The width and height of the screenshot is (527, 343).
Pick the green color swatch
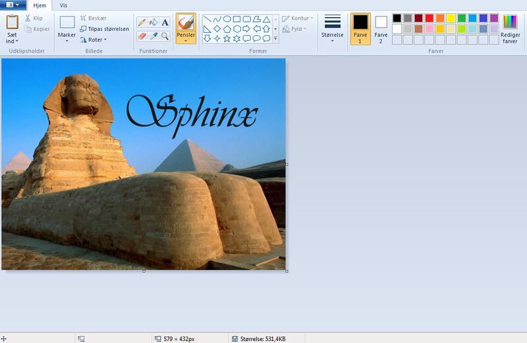click(x=462, y=18)
